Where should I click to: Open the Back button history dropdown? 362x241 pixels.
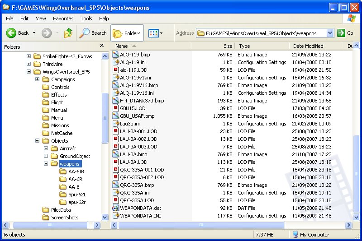click(34, 33)
